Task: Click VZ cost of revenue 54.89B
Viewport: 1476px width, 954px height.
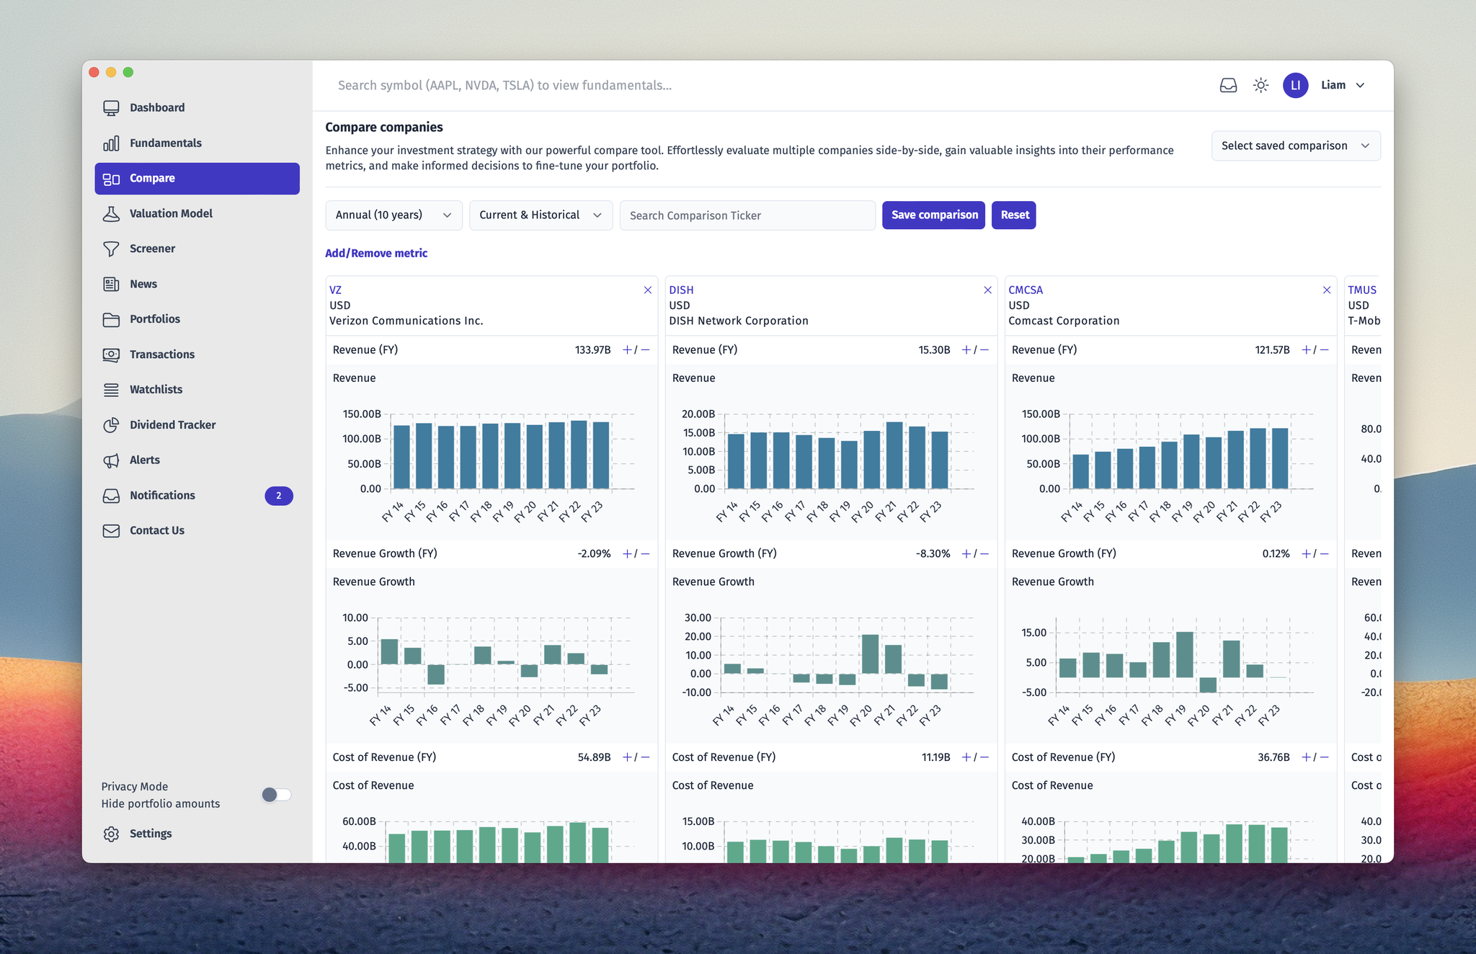Action: tap(594, 757)
